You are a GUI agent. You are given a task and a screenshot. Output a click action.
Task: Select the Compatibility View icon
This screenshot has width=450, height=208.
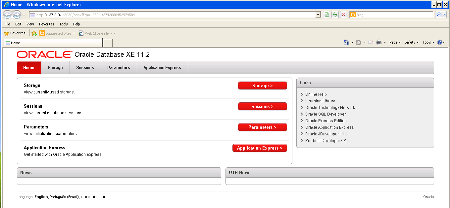coord(326,15)
